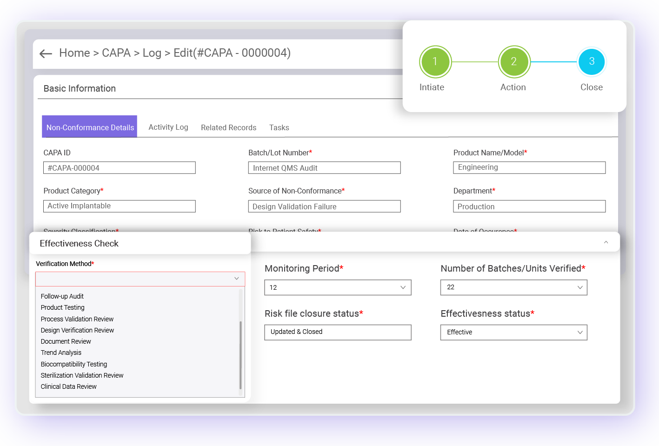The width and height of the screenshot is (659, 446).
Task: Go to Log in breadcrumb
Action: tap(152, 53)
